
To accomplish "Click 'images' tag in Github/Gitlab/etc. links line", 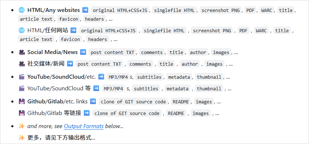I will [x=204, y=102].
